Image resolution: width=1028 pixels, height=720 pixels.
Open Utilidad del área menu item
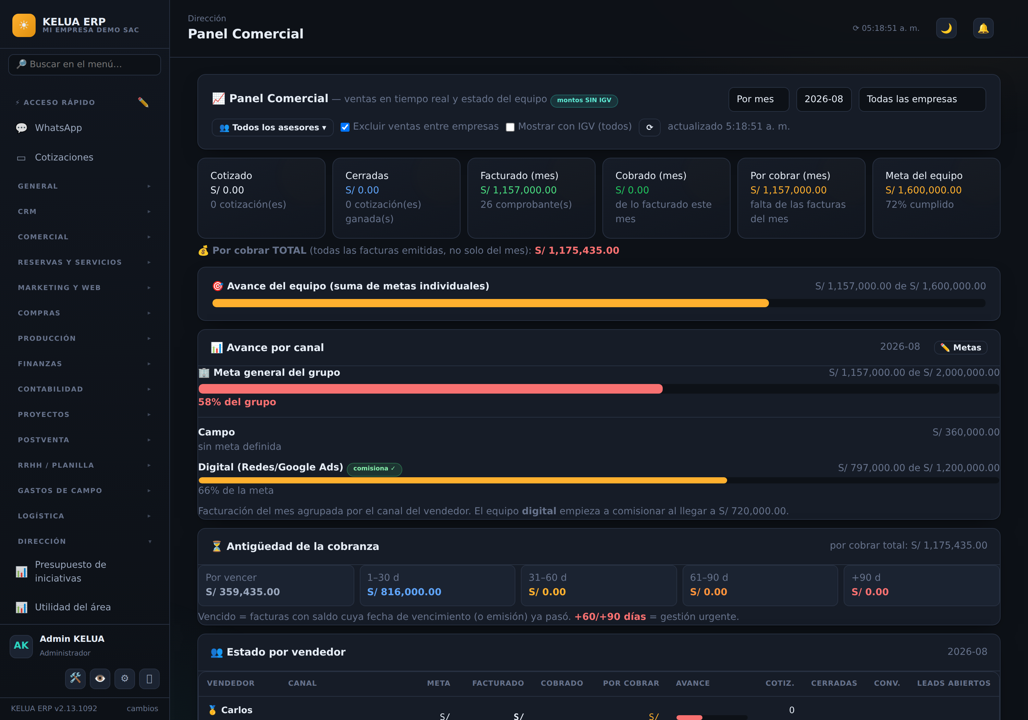[85, 607]
